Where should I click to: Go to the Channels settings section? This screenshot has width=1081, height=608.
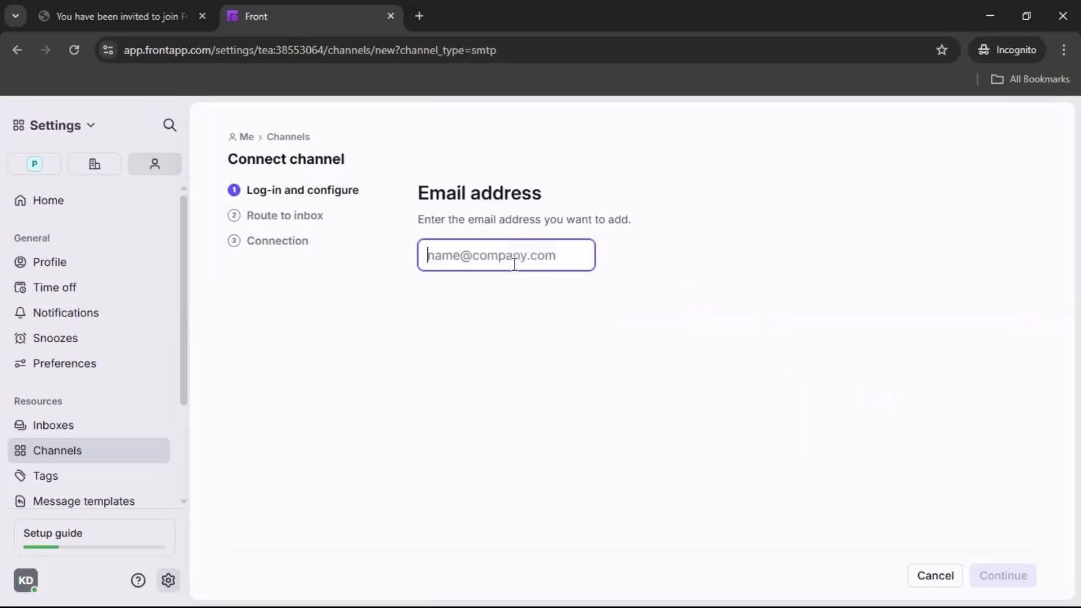[56, 450]
